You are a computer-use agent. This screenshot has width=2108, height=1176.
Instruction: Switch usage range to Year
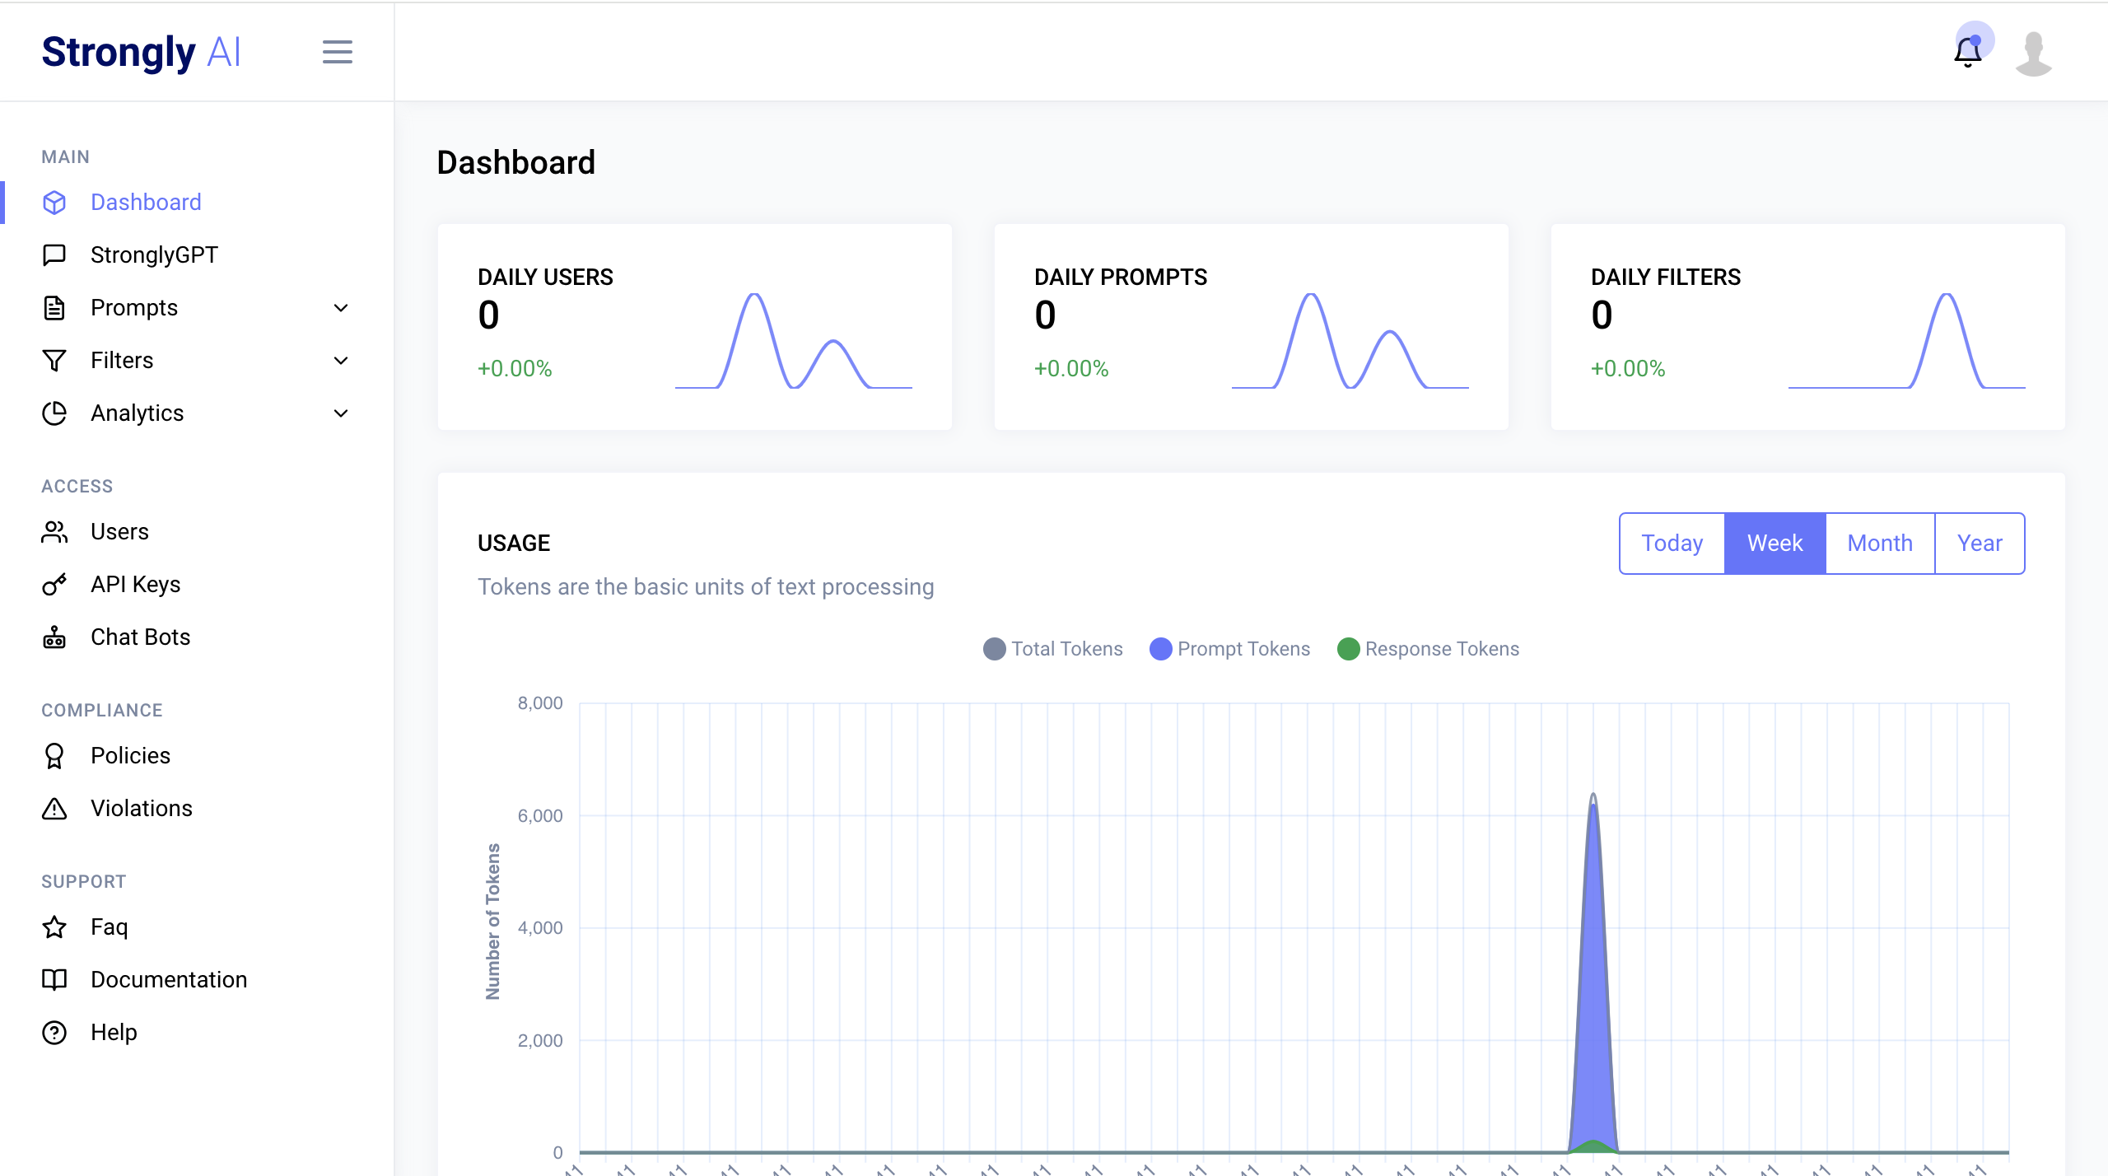pyautogui.click(x=1980, y=544)
